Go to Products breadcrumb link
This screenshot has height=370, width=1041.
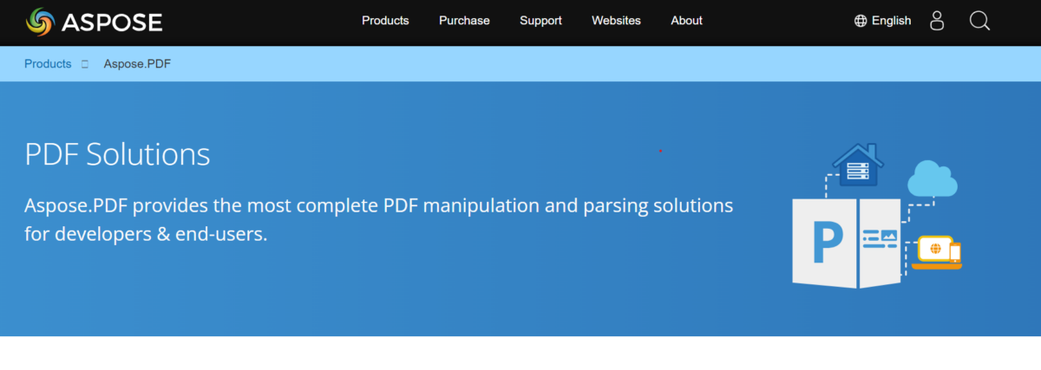click(48, 64)
